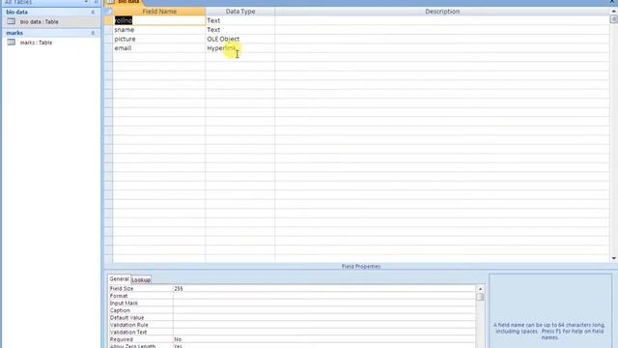Click the empty field name row below email

pyautogui.click(x=158, y=57)
